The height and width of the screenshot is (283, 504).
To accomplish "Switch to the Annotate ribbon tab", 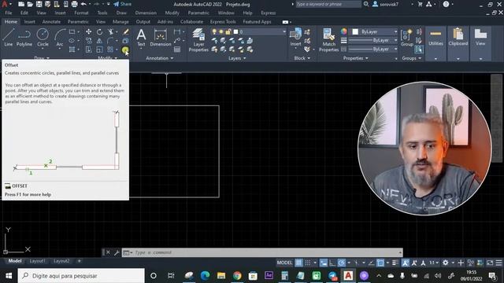I will point(51,21).
